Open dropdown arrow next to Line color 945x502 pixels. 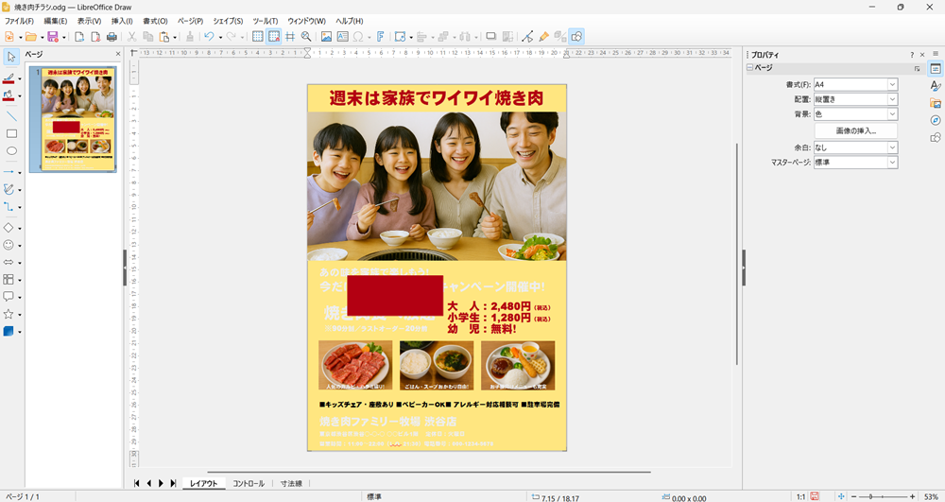pos(20,79)
